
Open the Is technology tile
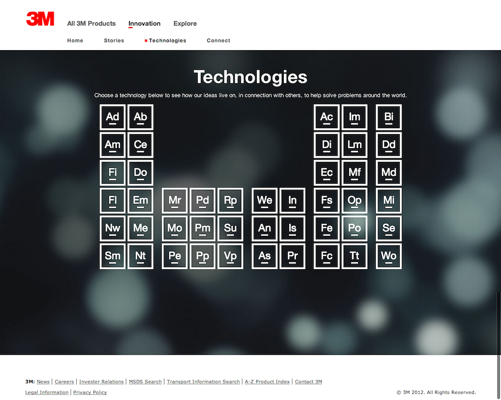(x=292, y=228)
